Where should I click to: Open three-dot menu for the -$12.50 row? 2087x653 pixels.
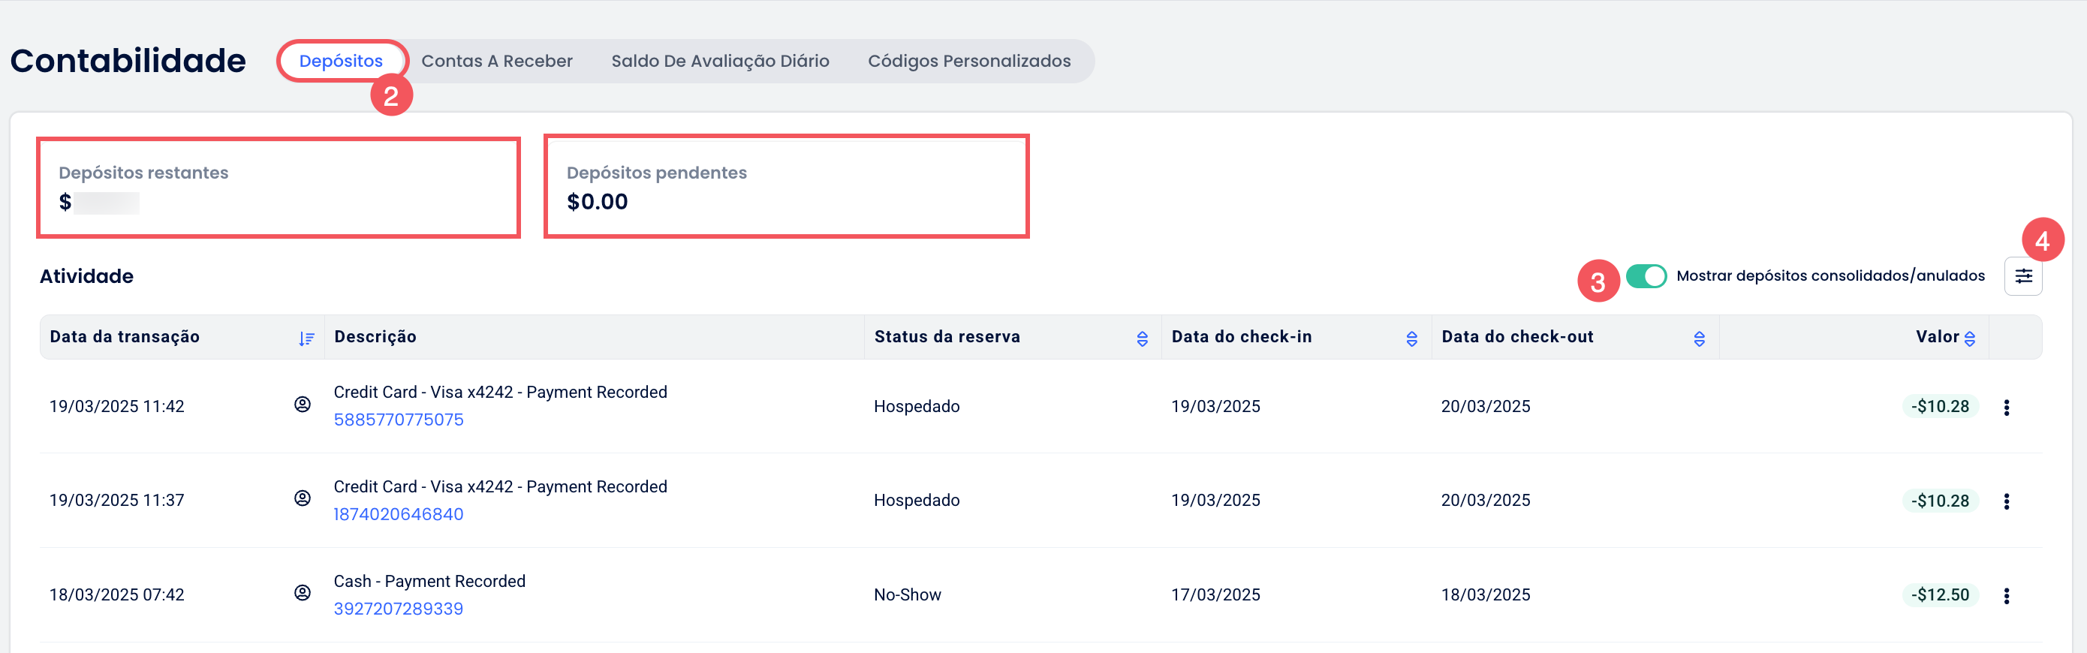point(2006,596)
